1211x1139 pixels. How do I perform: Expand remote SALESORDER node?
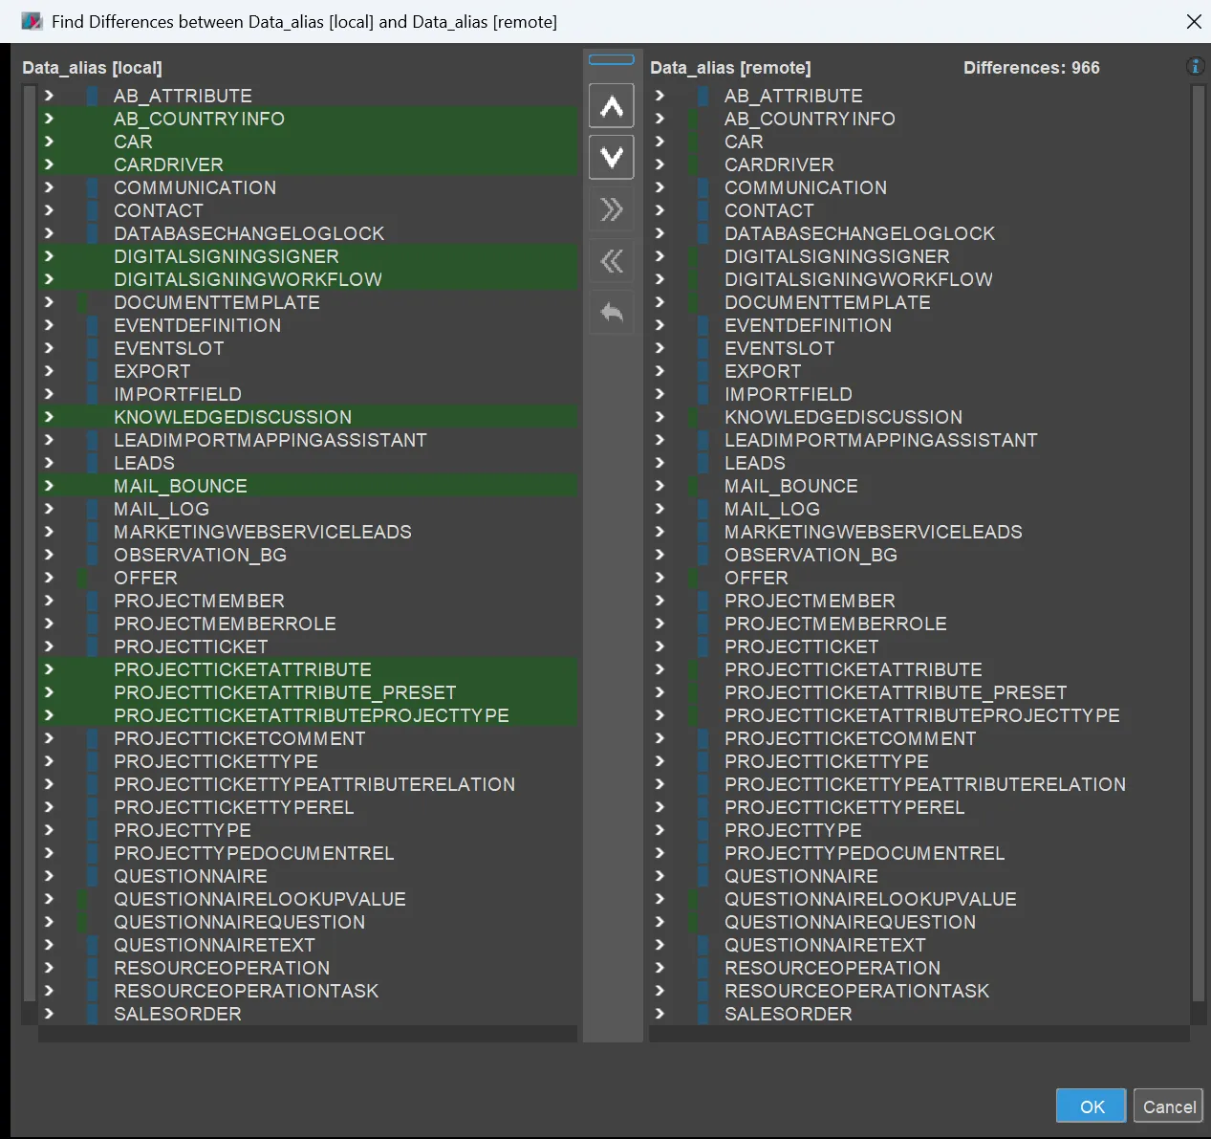[x=660, y=1014]
